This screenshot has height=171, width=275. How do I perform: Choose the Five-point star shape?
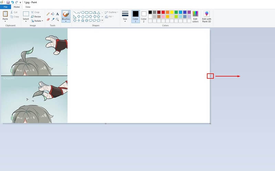pos(83,20)
